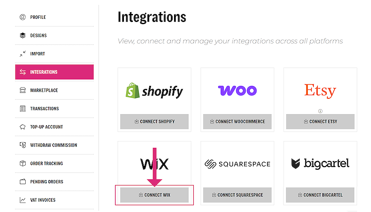
Task: Click the Designs layers icon
Action: [23, 35]
